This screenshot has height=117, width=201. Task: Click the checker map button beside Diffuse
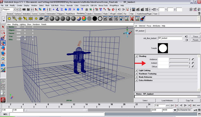coord(192,67)
